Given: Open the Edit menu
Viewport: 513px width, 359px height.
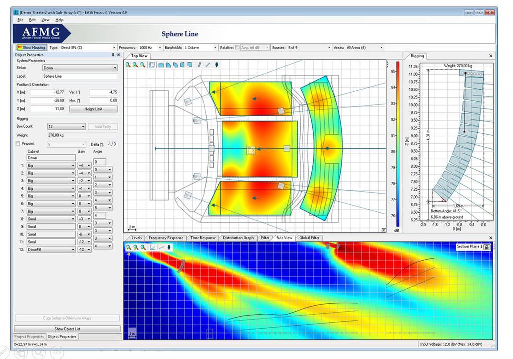Looking at the screenshot, I should 32,20.
